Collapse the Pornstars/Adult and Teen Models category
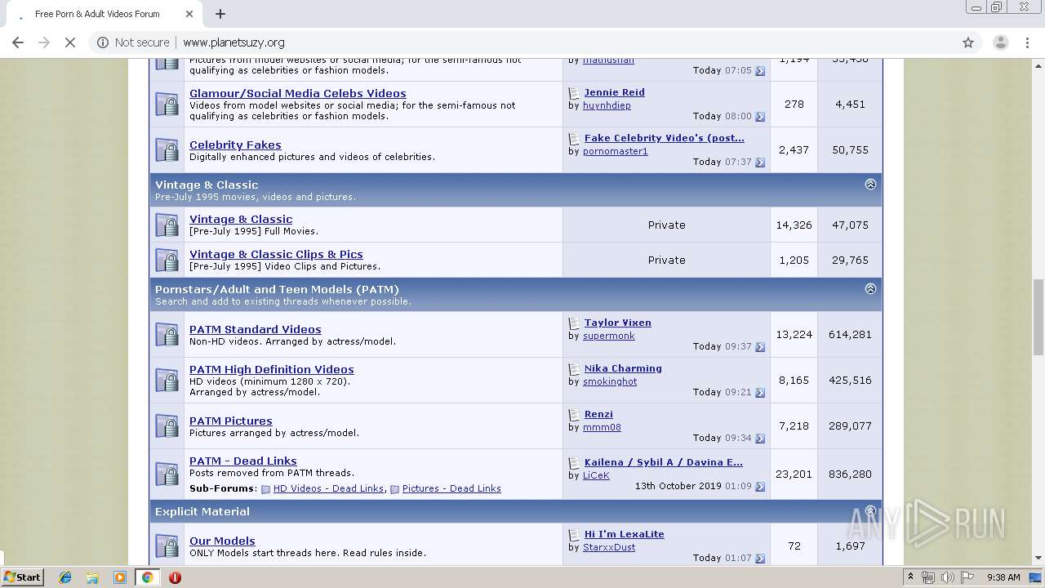This screenshot has width=1045, height=588. click(870, 288)
